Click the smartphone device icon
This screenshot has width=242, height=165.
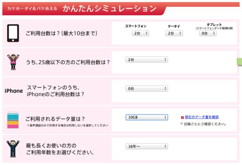(x=13, y=33)
